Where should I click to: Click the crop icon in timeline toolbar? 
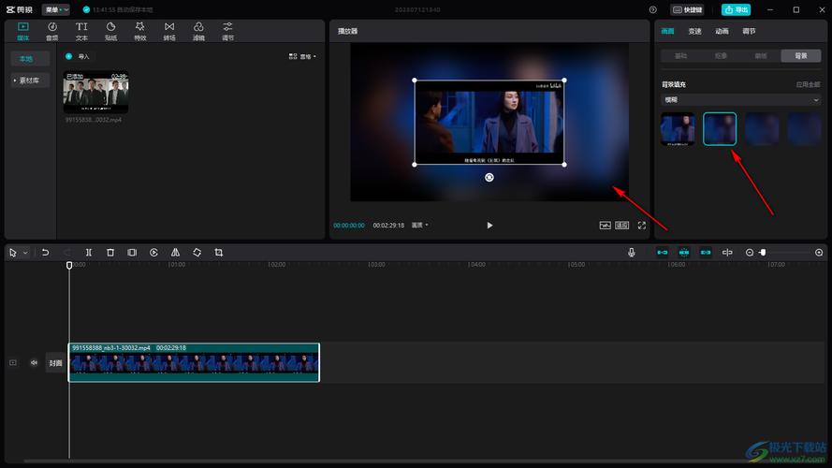click(219, 253)
